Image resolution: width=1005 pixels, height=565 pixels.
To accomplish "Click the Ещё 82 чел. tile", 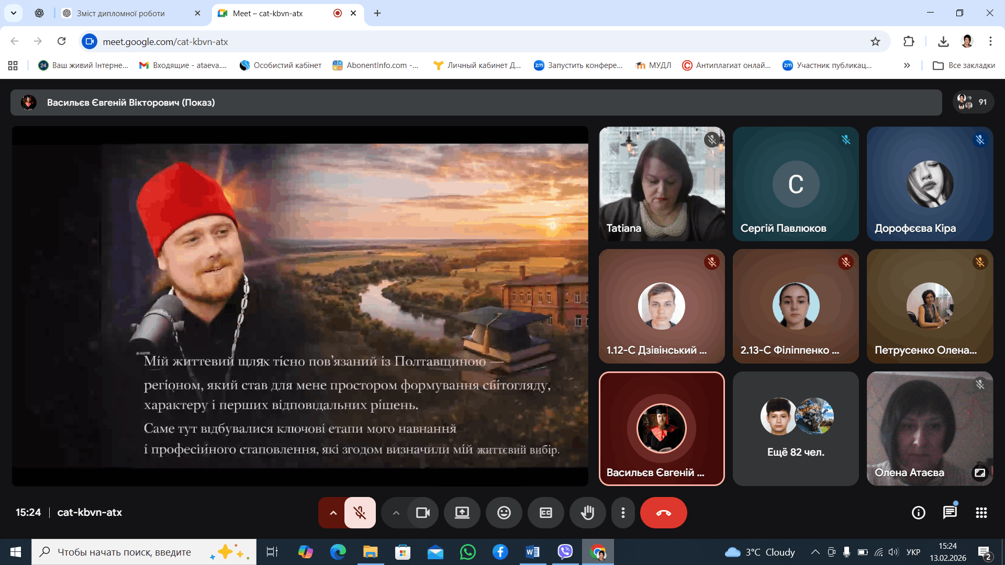I will pos(795,428).
